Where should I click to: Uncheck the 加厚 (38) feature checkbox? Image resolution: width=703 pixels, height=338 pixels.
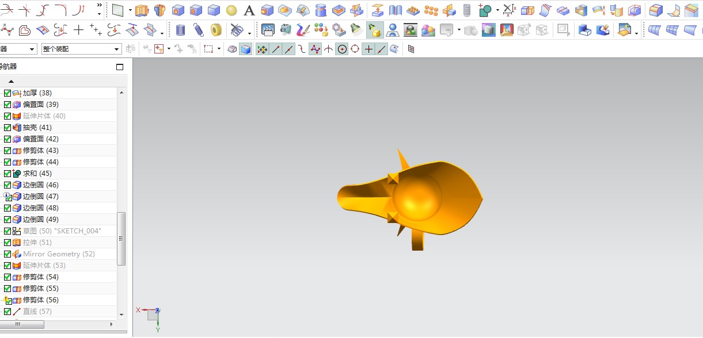pyautogui.click(x=7, y=93)
